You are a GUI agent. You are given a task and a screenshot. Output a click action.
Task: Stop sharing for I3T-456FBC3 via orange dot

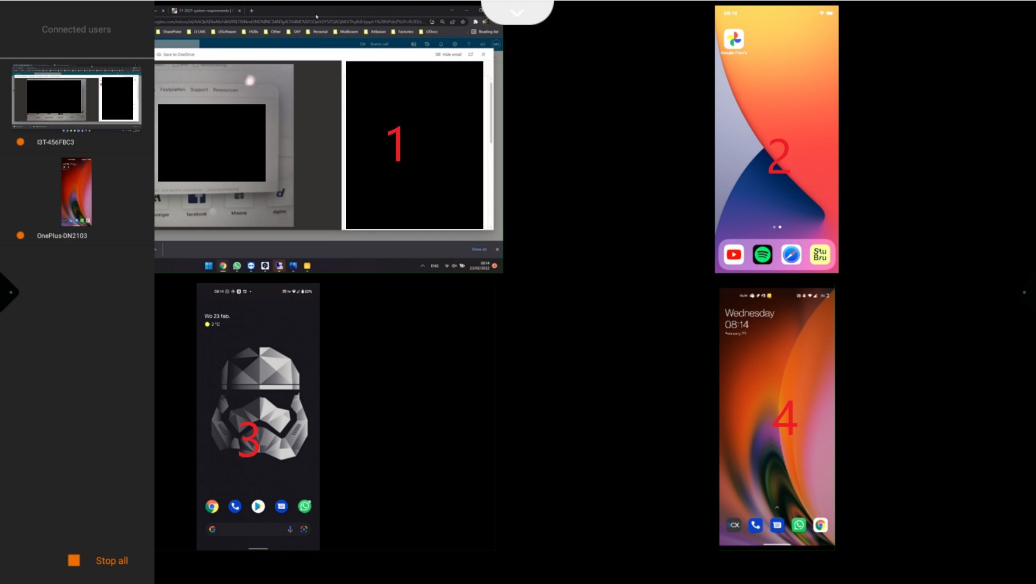pyautogui.click(x=20, y=142)
